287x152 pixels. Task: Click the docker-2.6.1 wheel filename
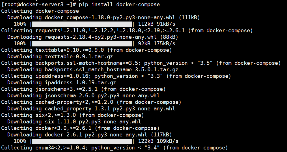click(x=96, y=135)
